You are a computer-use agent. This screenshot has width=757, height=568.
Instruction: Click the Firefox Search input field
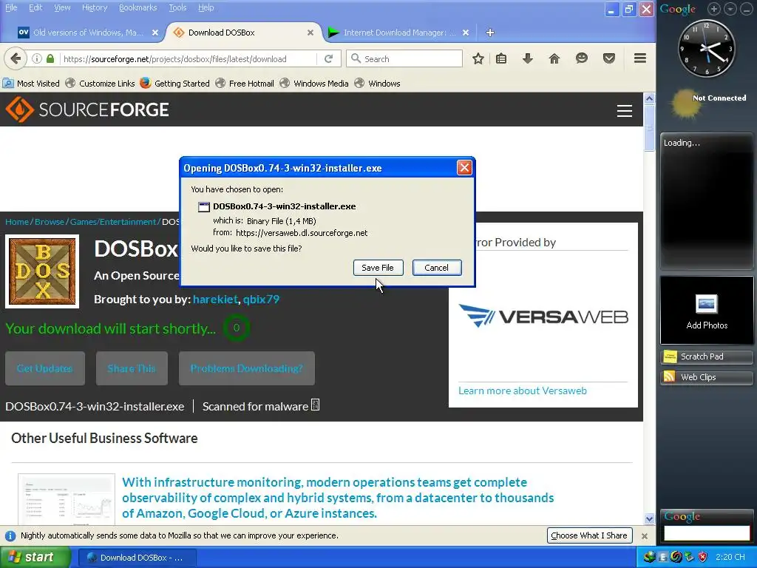point(404,59)
